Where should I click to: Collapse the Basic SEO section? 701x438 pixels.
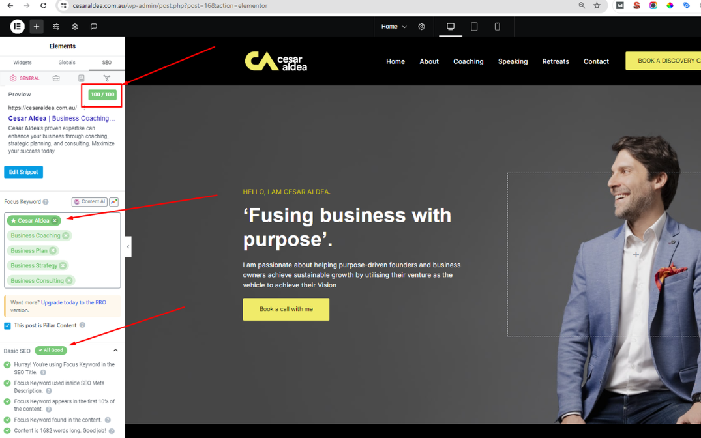pyautogui.click(x=115, y=351)
